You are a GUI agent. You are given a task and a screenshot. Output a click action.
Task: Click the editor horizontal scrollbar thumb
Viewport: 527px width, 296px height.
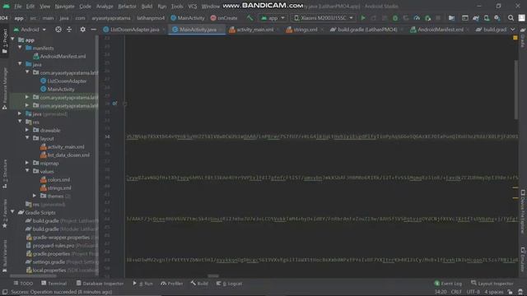pos(213,276)
